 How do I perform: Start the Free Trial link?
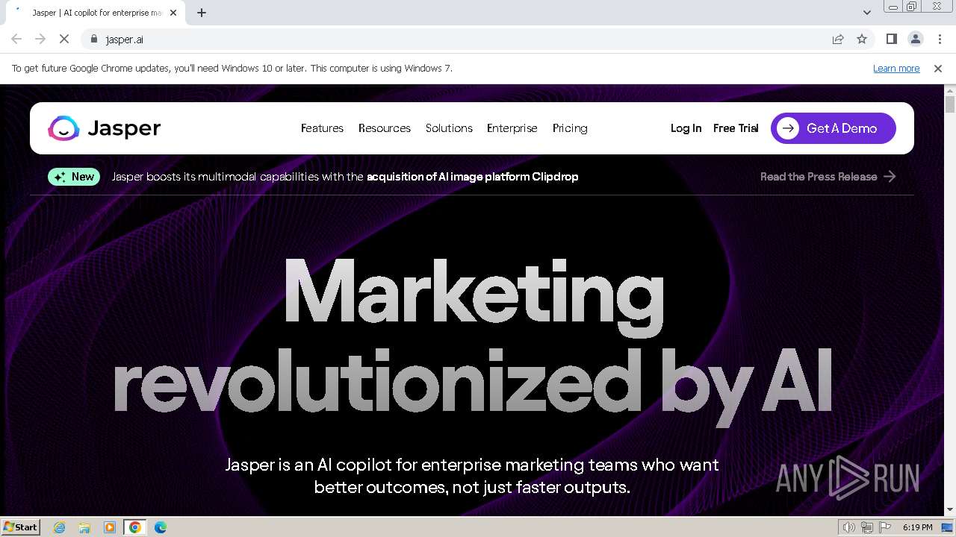[736, 128]
